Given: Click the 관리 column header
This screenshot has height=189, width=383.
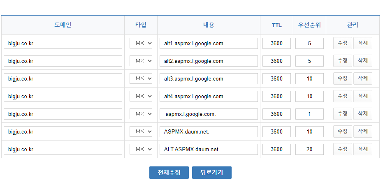Looking at the screenshot, I should coord(353,25).
